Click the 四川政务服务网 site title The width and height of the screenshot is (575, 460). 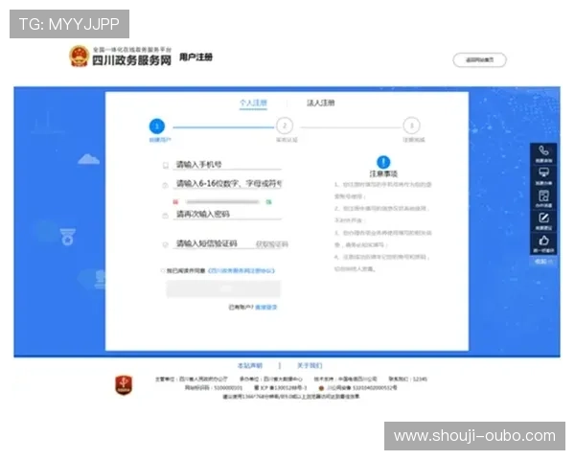point(131,60)
